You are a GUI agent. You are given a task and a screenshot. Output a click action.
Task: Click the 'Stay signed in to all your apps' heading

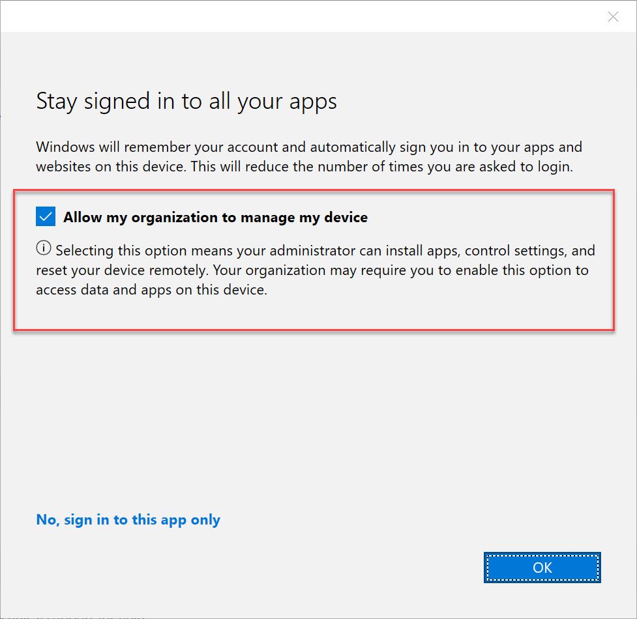click(x=187, y=101)
